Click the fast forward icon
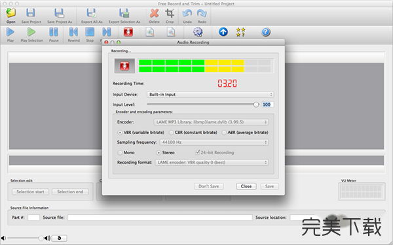This screenshot has width=393, height=245. click(x=106, y=32)
